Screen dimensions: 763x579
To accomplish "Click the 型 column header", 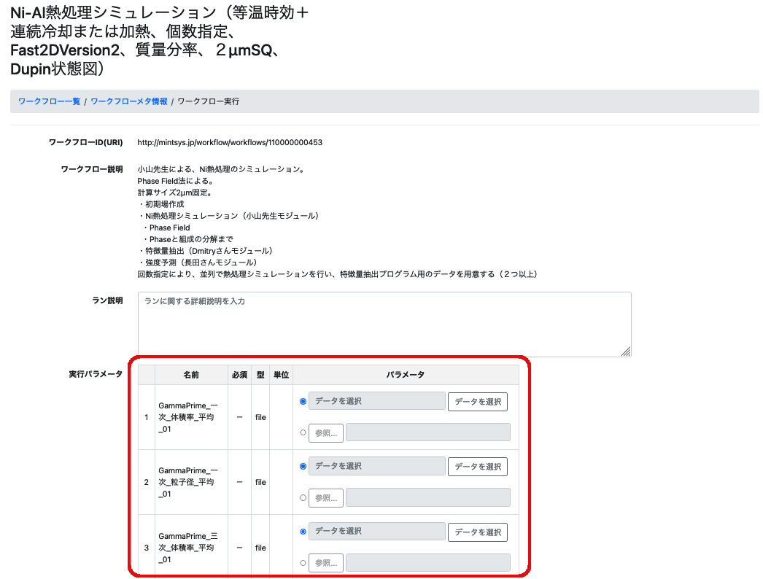I will click(x=260, y=375).
